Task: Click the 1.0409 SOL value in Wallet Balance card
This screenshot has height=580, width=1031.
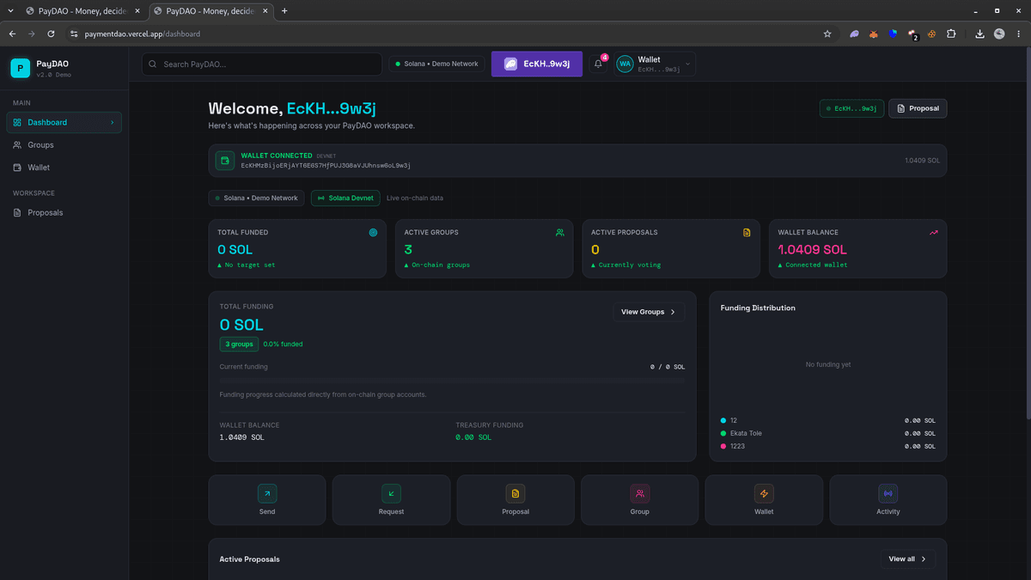Action: pyautogui.click(x=812, y=249)
